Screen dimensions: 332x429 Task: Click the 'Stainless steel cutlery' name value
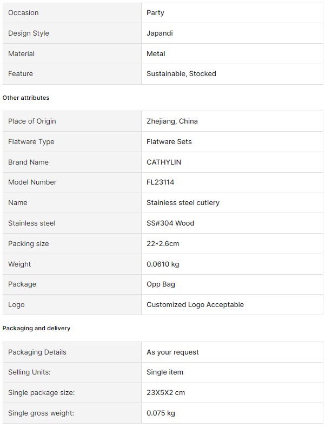pos(183,203)
